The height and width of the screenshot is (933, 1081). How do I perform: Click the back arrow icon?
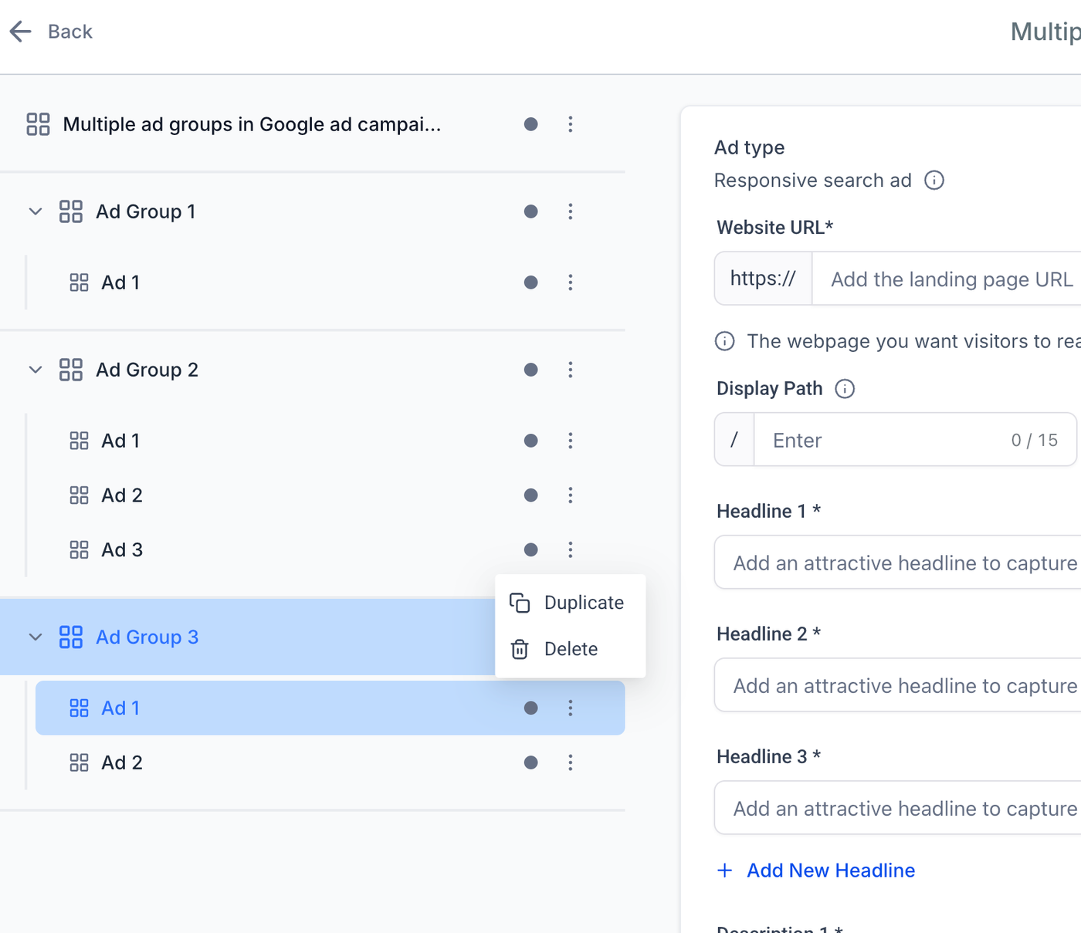coord(21,32)
